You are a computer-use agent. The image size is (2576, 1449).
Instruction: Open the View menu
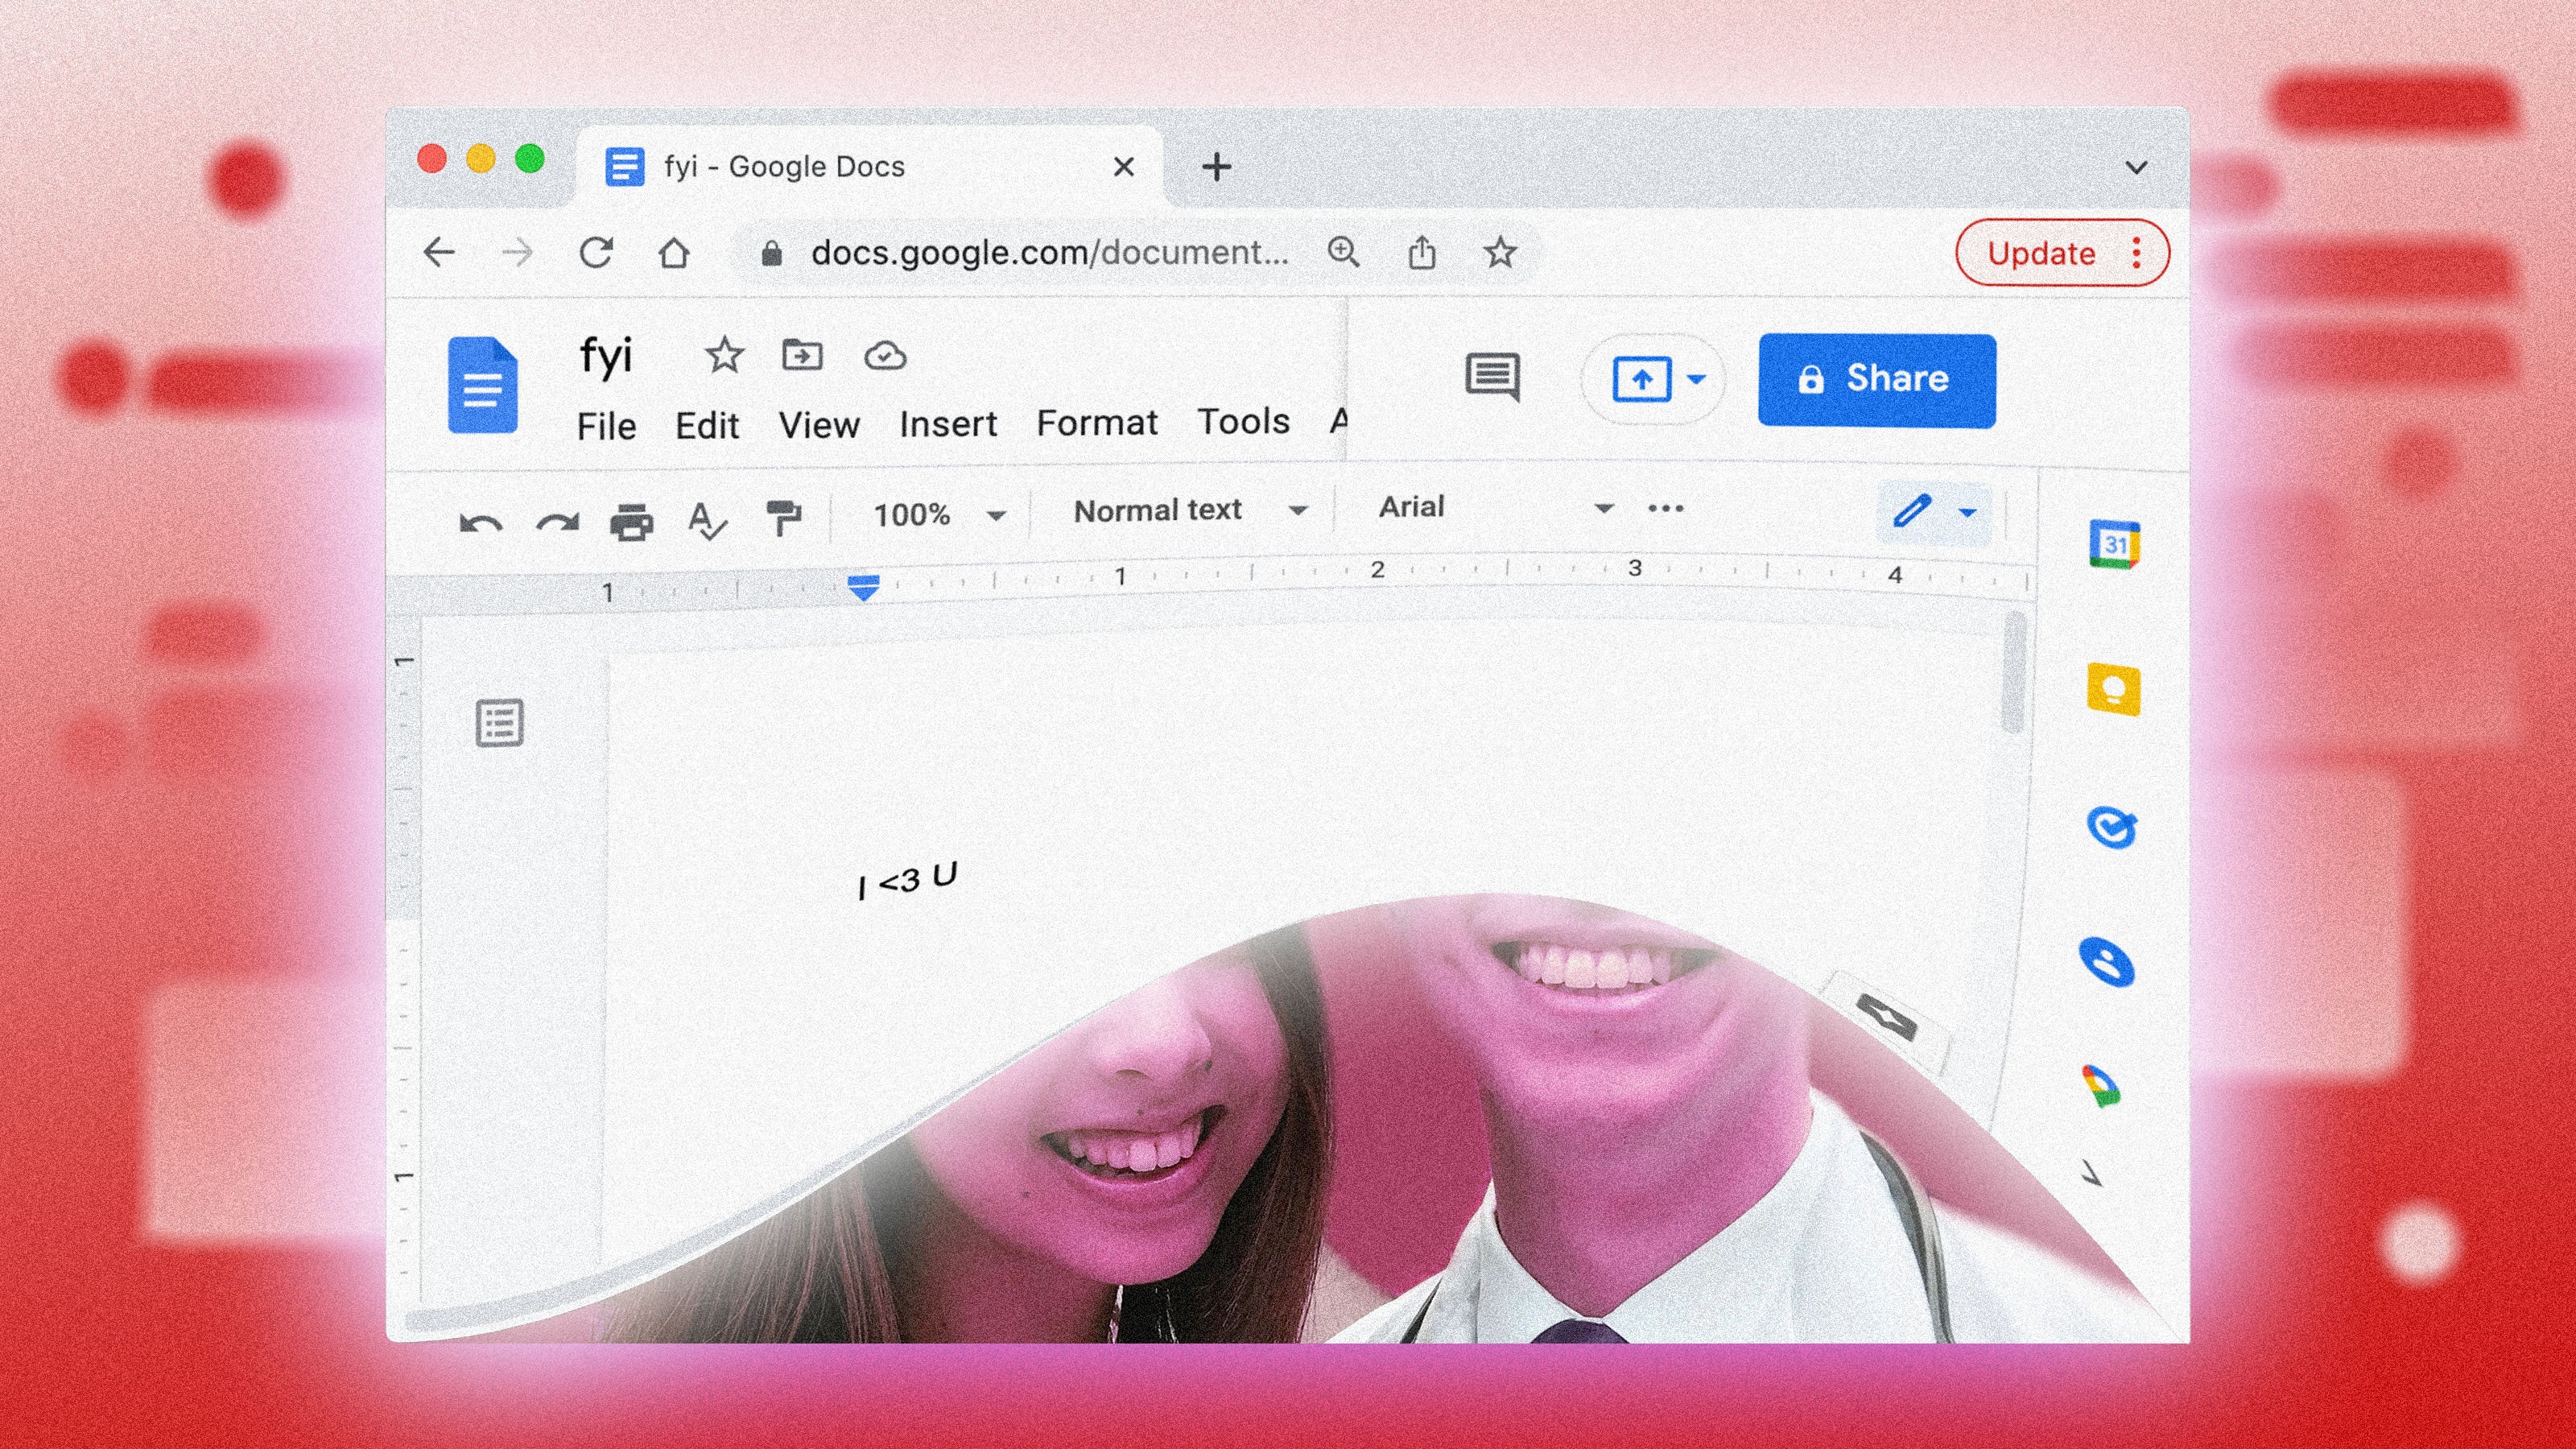(x=819, y=425)
